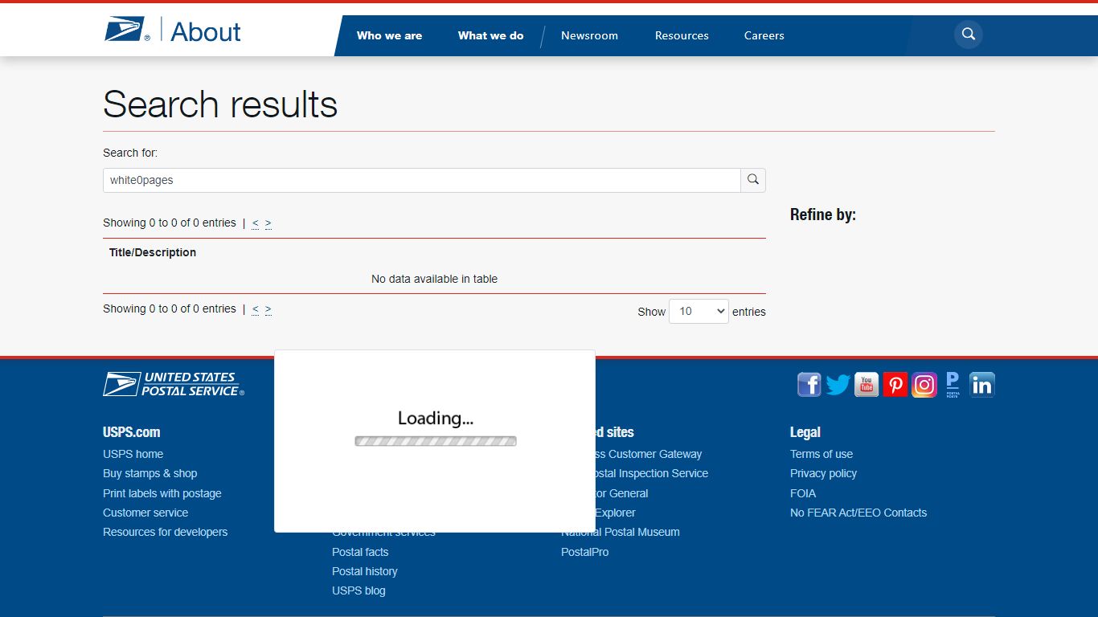Open Resources for developers link
The height and width of the screenshot is (617, 1098).
(165, 532)
